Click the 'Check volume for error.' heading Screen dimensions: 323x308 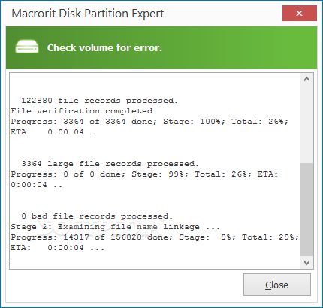[x=104, y=47]
